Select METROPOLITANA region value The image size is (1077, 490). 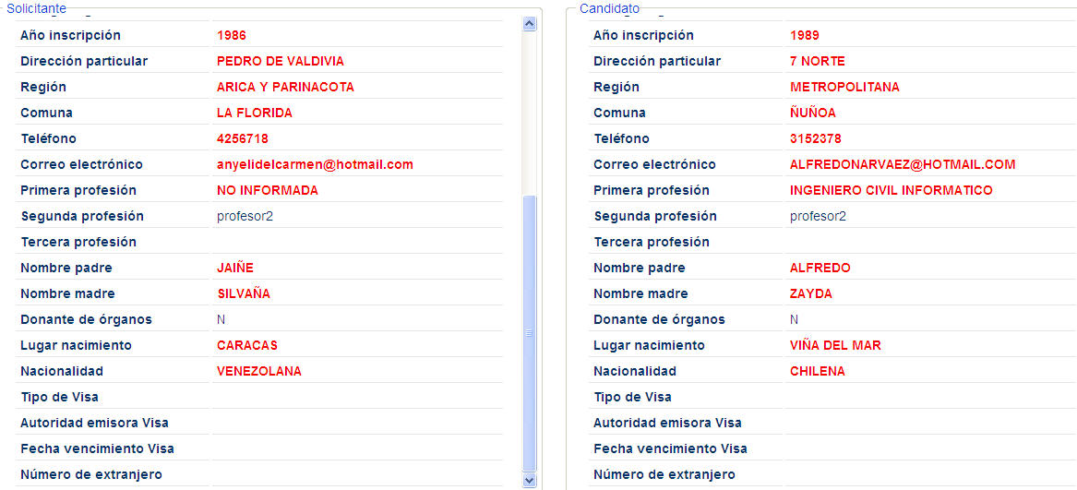[844, 88]
